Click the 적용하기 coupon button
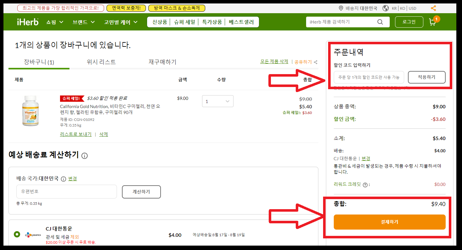The height and width of the screenshot is (250, 462). (x=426, y=77)
